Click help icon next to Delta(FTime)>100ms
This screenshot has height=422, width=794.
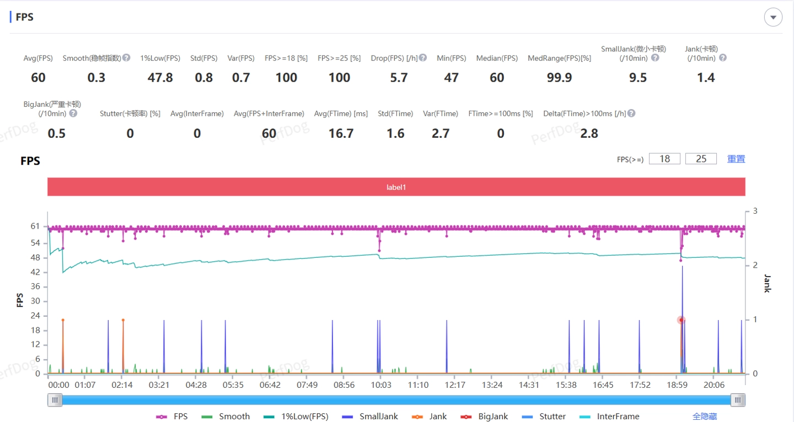(631, 113)
